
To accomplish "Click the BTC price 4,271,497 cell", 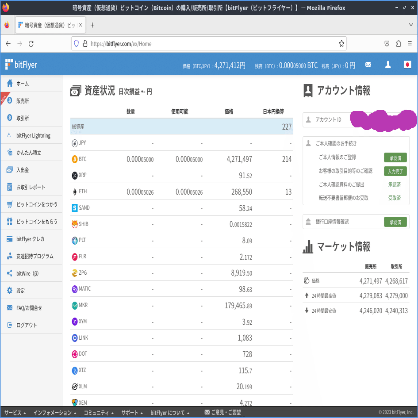I will (x=239, y=159).
